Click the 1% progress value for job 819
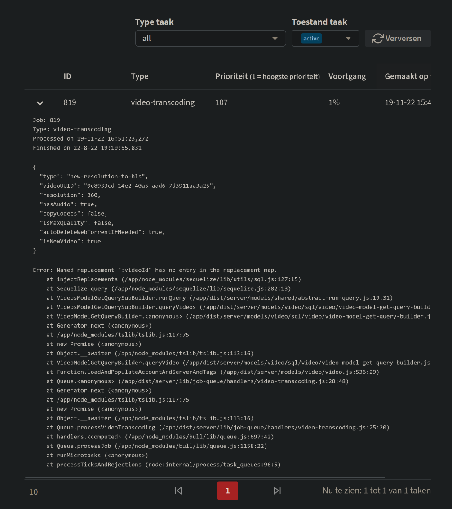Viewport: 452px width, 509px height. pyautogui.click(x=333, y=102)
